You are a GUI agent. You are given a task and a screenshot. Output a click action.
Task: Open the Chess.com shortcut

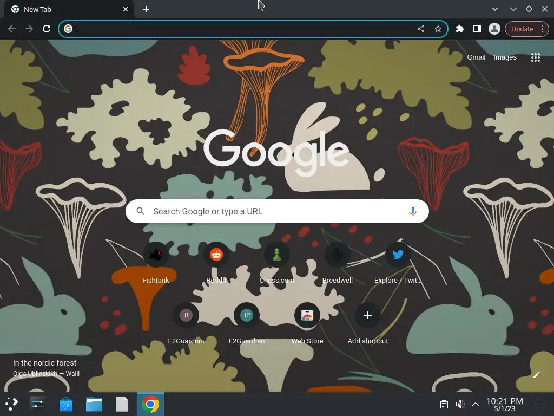pos(276,264)
